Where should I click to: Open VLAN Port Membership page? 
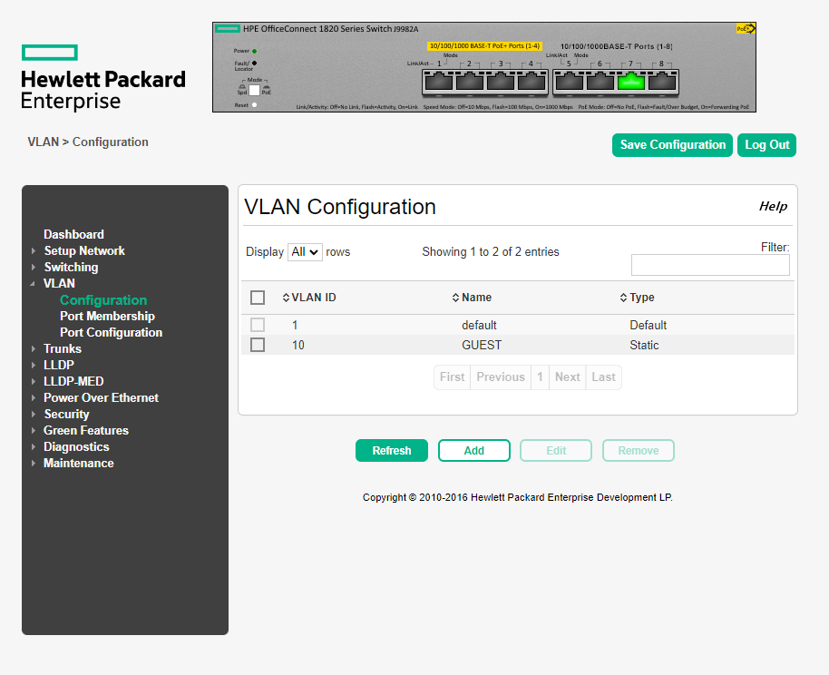tap(107, 317)
